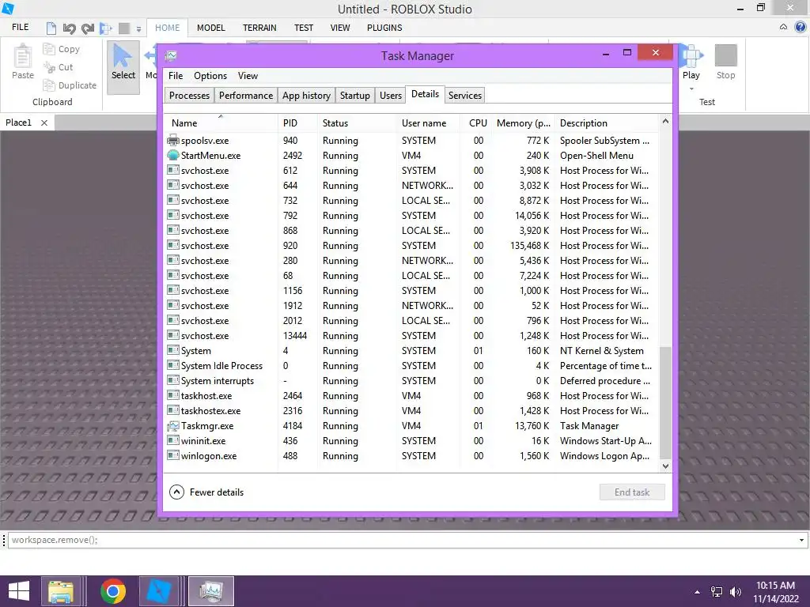Switch to the TERRAIN ribbon tab

pos(259,28)
